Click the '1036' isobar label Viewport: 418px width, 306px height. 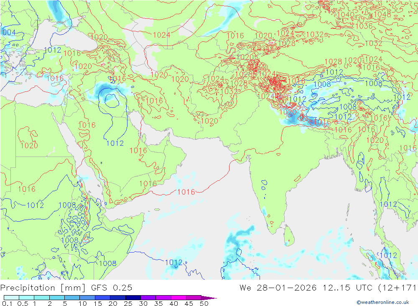click(x=364, y=26)
